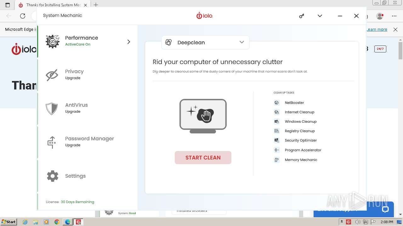Click the key activation icon in title bar
Viewport: 403px width, 226px height.
[x=302, y=16]
